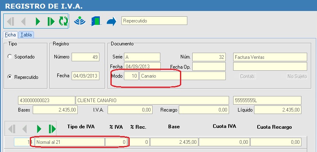The image size is (317, 152).
Task: Click the % Rec. column header
Action: click(138, 127)
